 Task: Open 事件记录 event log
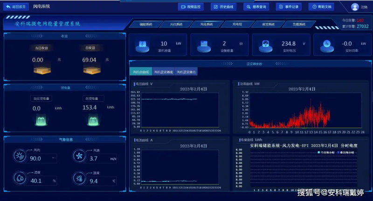pos(289,7)
